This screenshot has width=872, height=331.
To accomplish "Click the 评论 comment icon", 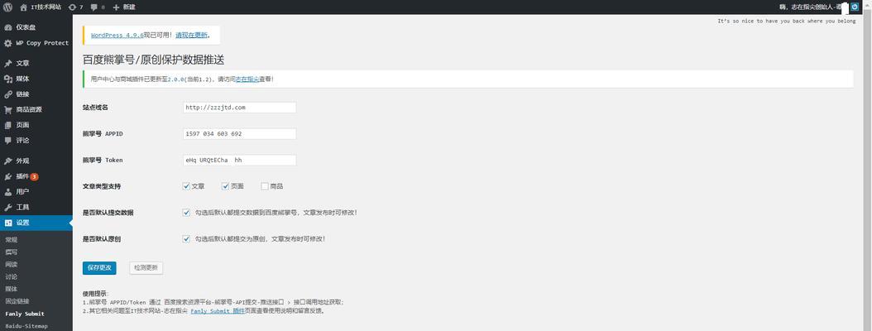I will click(x=7, y=140).
